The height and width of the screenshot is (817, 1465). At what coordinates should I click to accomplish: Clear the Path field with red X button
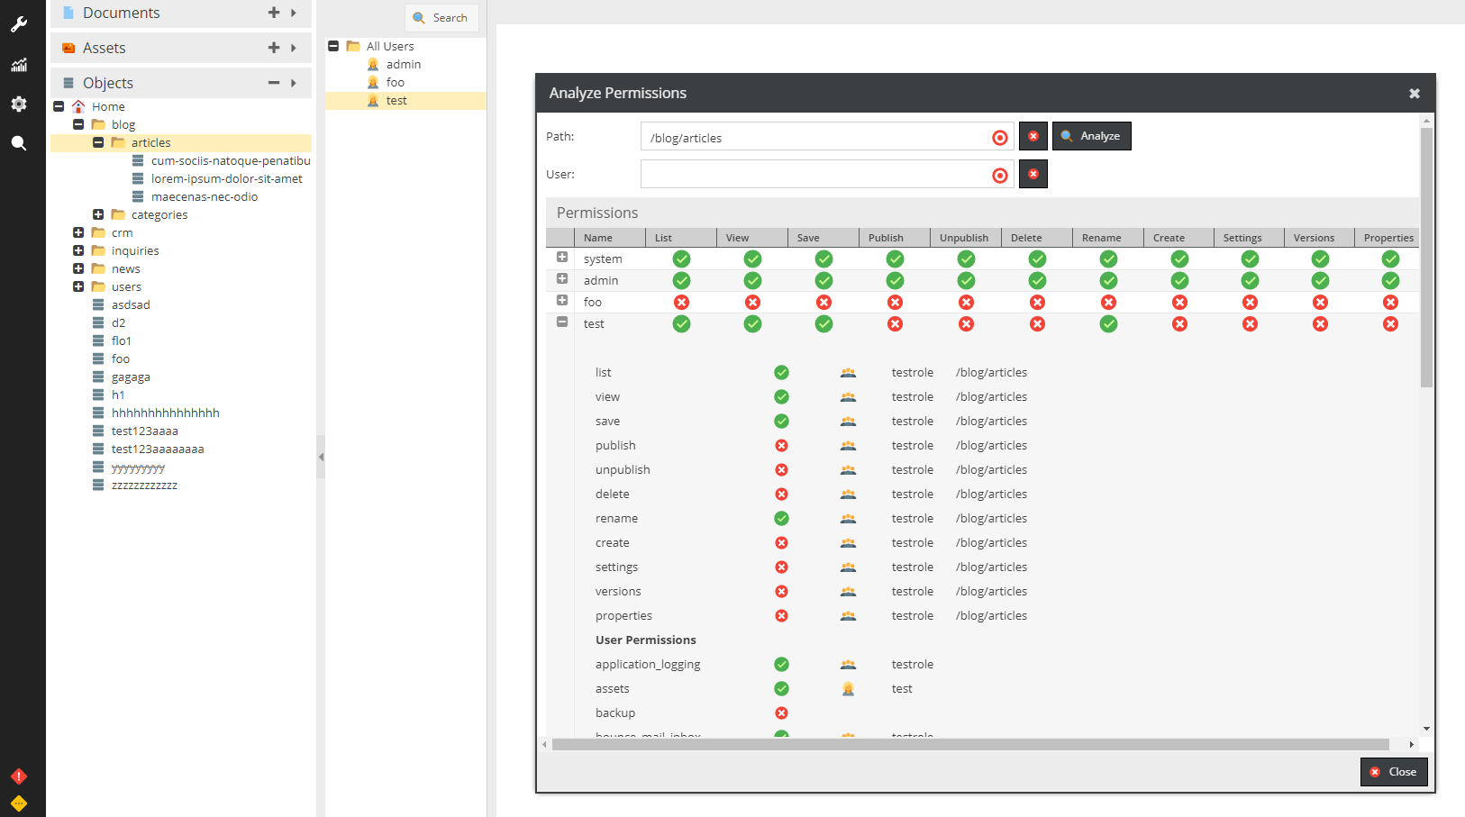click(1033, 136)
